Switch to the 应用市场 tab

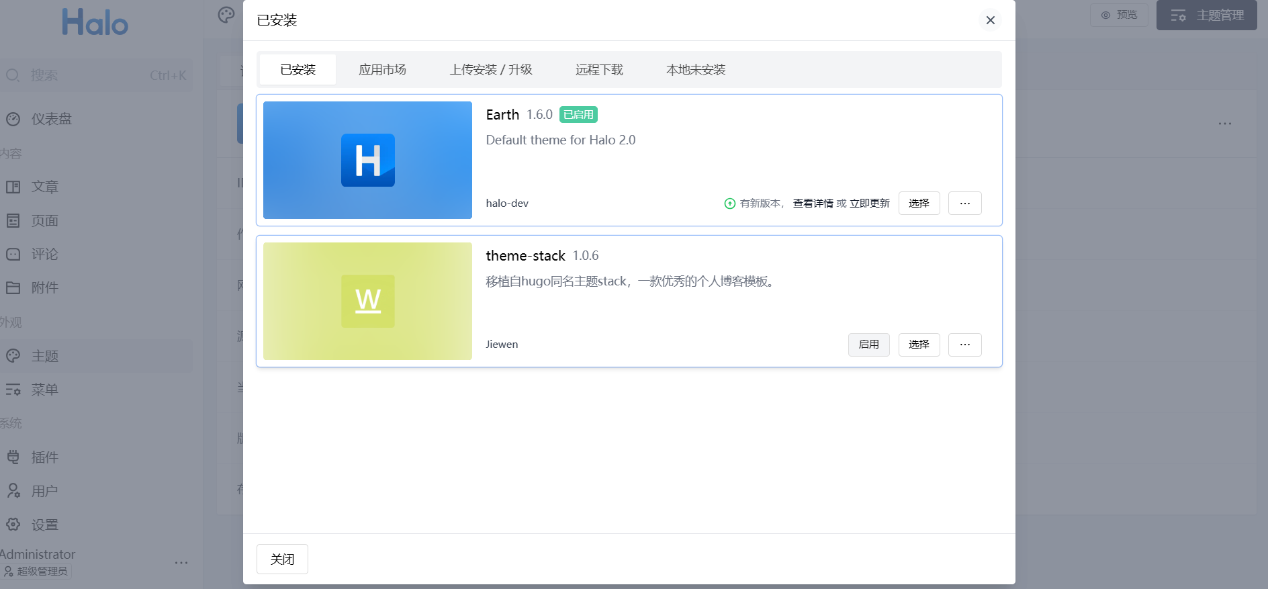[x=382, y=70]
